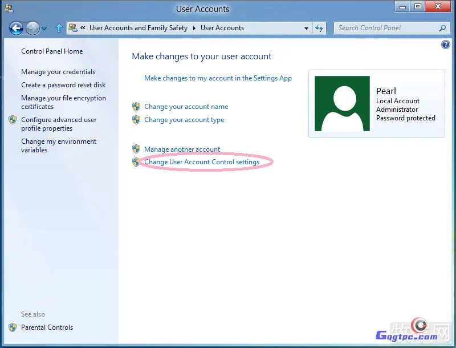Open Manage another account
The height and width of the screenshot is (348, 456).
coord(182,149)
